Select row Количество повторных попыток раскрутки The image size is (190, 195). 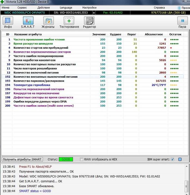point(93,64)
